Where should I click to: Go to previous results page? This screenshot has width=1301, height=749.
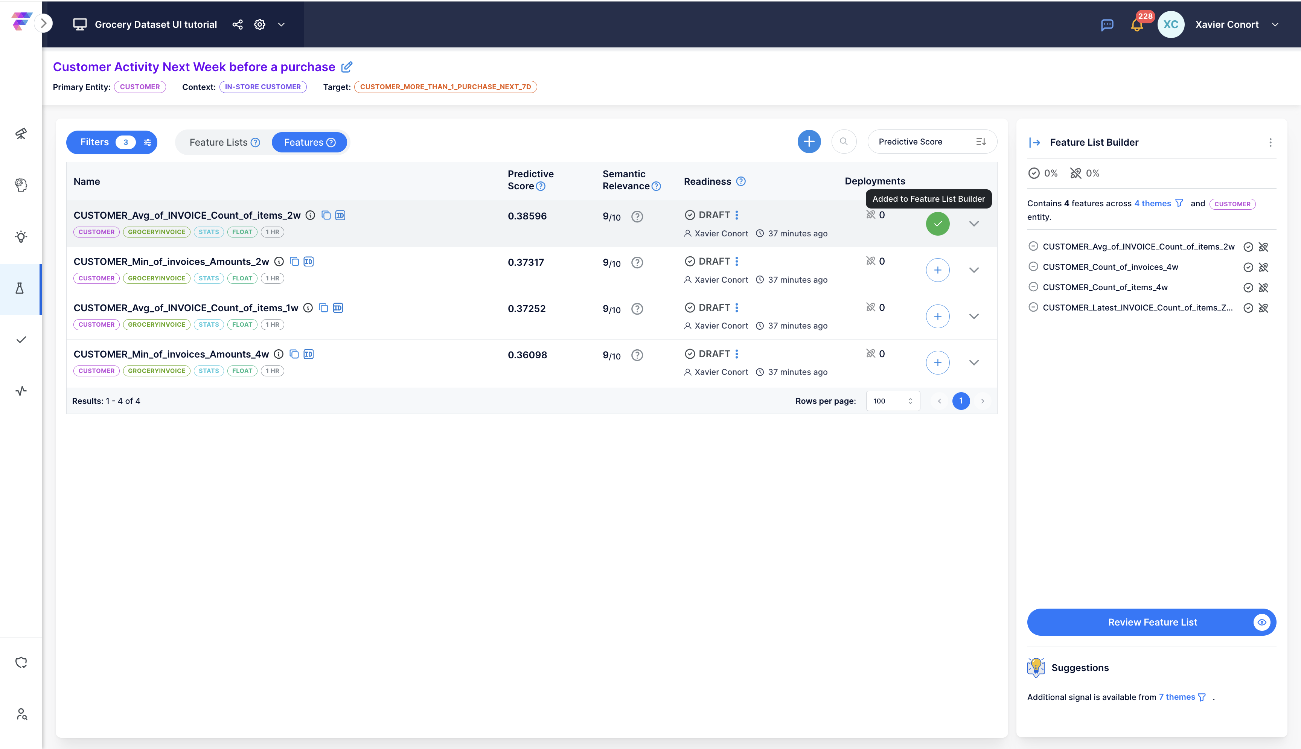click(x=939, y=401)
